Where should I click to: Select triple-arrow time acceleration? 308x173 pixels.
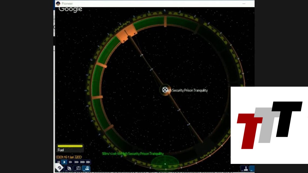tap(76, 162)
